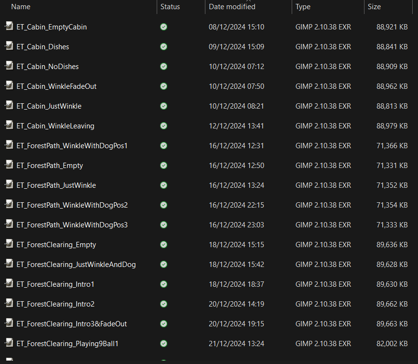418x364 pixels.
Task: Click the file icon for ET_Cabin_EmptyCabin
Action: pos(9,27)
